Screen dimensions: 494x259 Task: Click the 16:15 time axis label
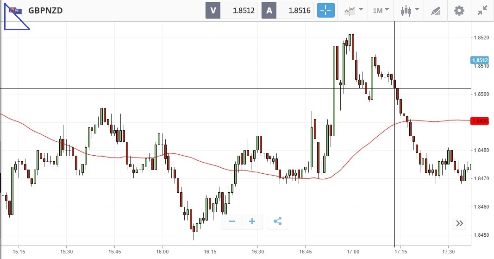pos(210,252)
